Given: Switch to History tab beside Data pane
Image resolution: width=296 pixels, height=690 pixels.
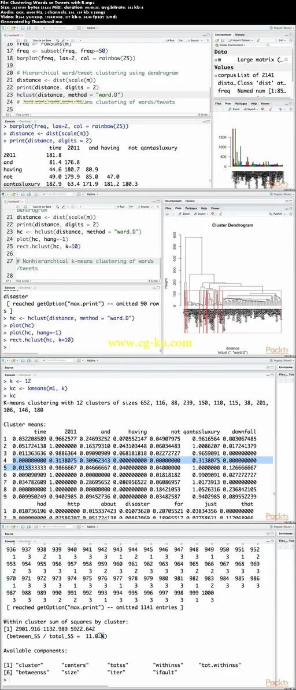Looking at the screenshot, I should point(240,34).
